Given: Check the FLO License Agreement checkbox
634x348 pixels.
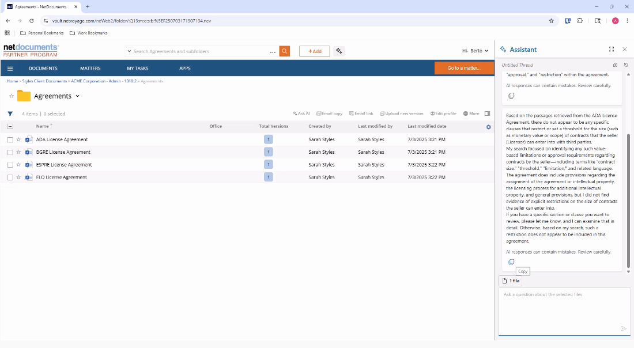Looking at the screenshot, I should pyautogui.click(x=10, y=177).
